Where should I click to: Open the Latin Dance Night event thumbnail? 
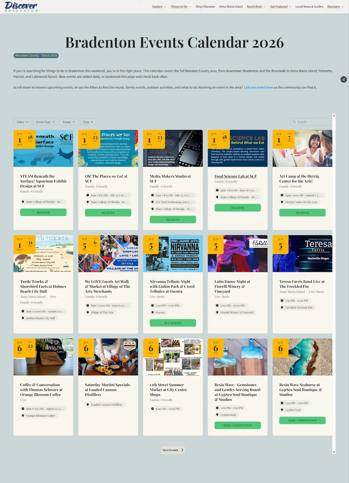(238, 254)
